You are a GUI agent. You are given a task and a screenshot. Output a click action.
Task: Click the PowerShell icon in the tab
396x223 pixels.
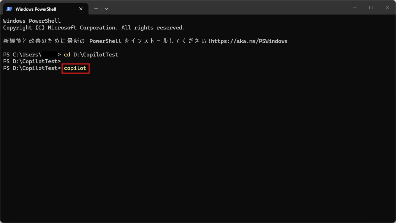[x=9, y=9]
